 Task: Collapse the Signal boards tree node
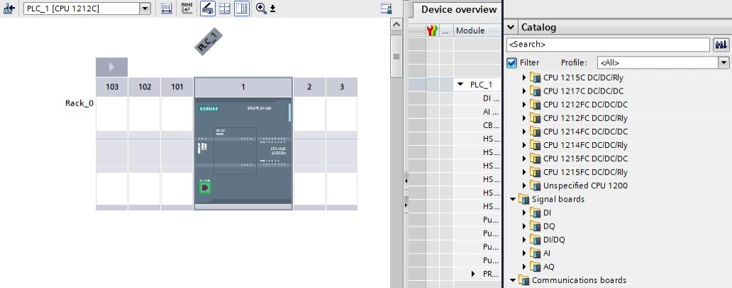513,200
